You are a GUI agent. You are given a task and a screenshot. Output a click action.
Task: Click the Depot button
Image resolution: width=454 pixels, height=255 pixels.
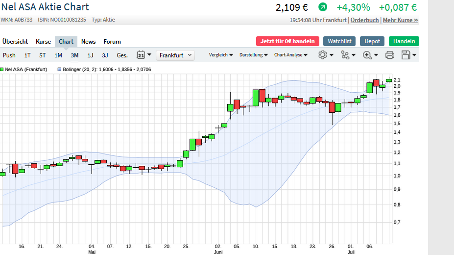[372, 41]
